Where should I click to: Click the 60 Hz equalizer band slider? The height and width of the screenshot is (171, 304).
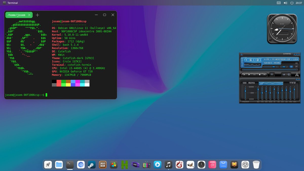[x=258, y=93]
